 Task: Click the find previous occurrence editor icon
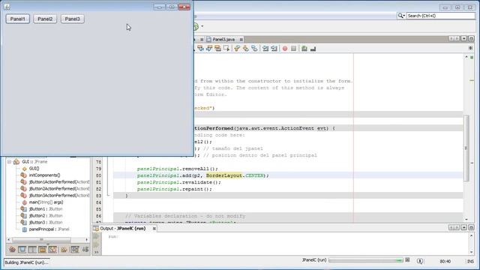200,48
